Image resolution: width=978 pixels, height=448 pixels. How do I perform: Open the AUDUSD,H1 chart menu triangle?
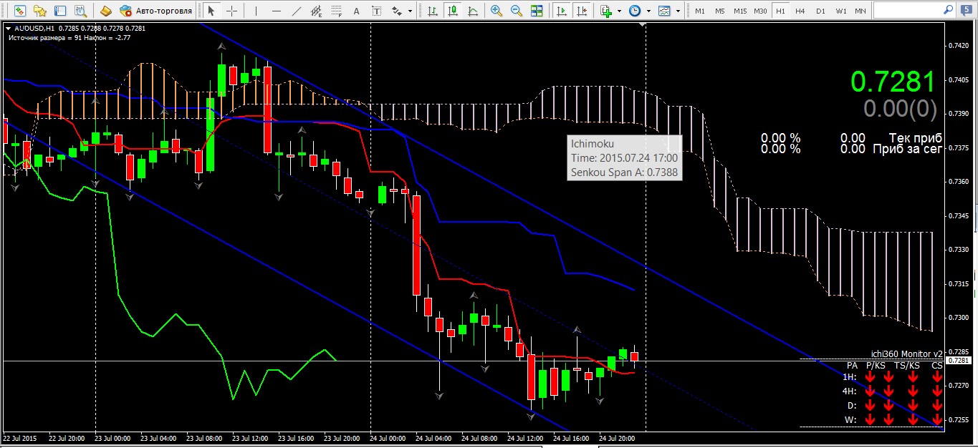click(x=8, y=28)
